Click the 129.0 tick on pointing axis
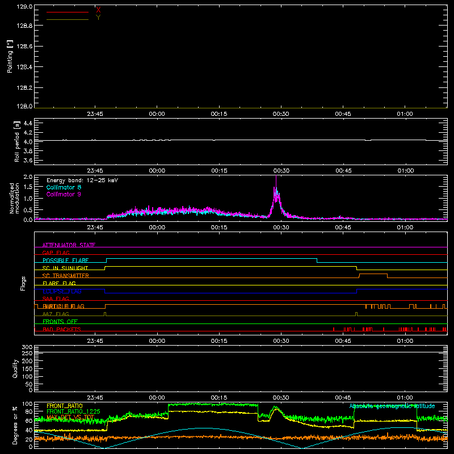 [24, 6]
